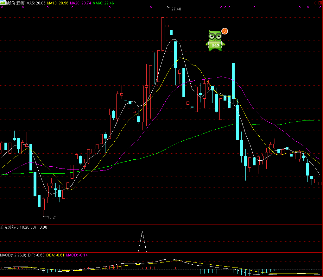
Task: Select the green MA60: 22.46 label
Action: click(x=103, y=3)
